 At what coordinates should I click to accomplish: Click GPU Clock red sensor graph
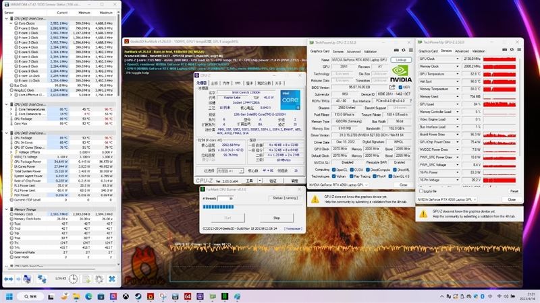coord(500,59)
